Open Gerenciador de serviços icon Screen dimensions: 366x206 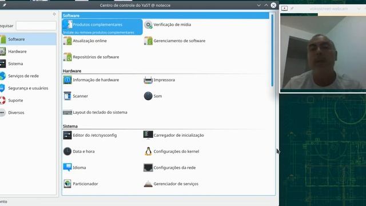(x=148, y=184)
